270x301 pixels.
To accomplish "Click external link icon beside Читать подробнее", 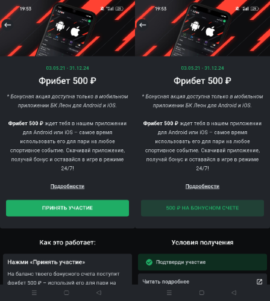I will pyautogui.click(x=259, y=282).
